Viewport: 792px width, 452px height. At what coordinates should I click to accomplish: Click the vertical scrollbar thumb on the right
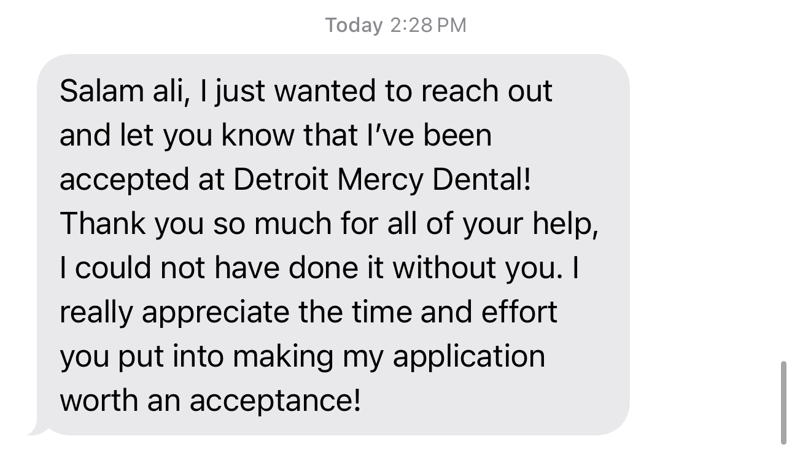pos(783,402)
